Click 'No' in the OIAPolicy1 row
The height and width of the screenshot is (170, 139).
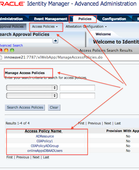click(128, 141)
